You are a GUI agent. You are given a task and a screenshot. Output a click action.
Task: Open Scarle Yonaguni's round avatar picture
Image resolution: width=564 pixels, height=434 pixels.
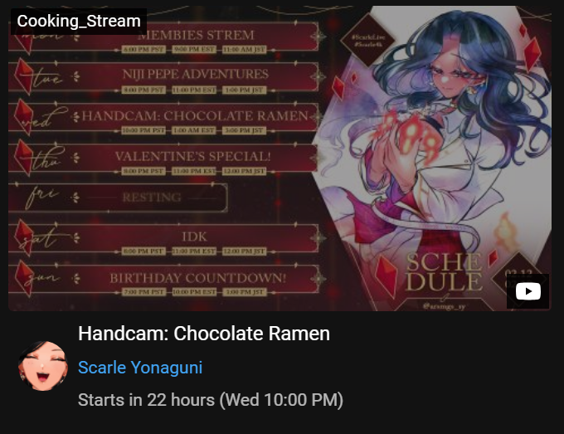point(43,366)
